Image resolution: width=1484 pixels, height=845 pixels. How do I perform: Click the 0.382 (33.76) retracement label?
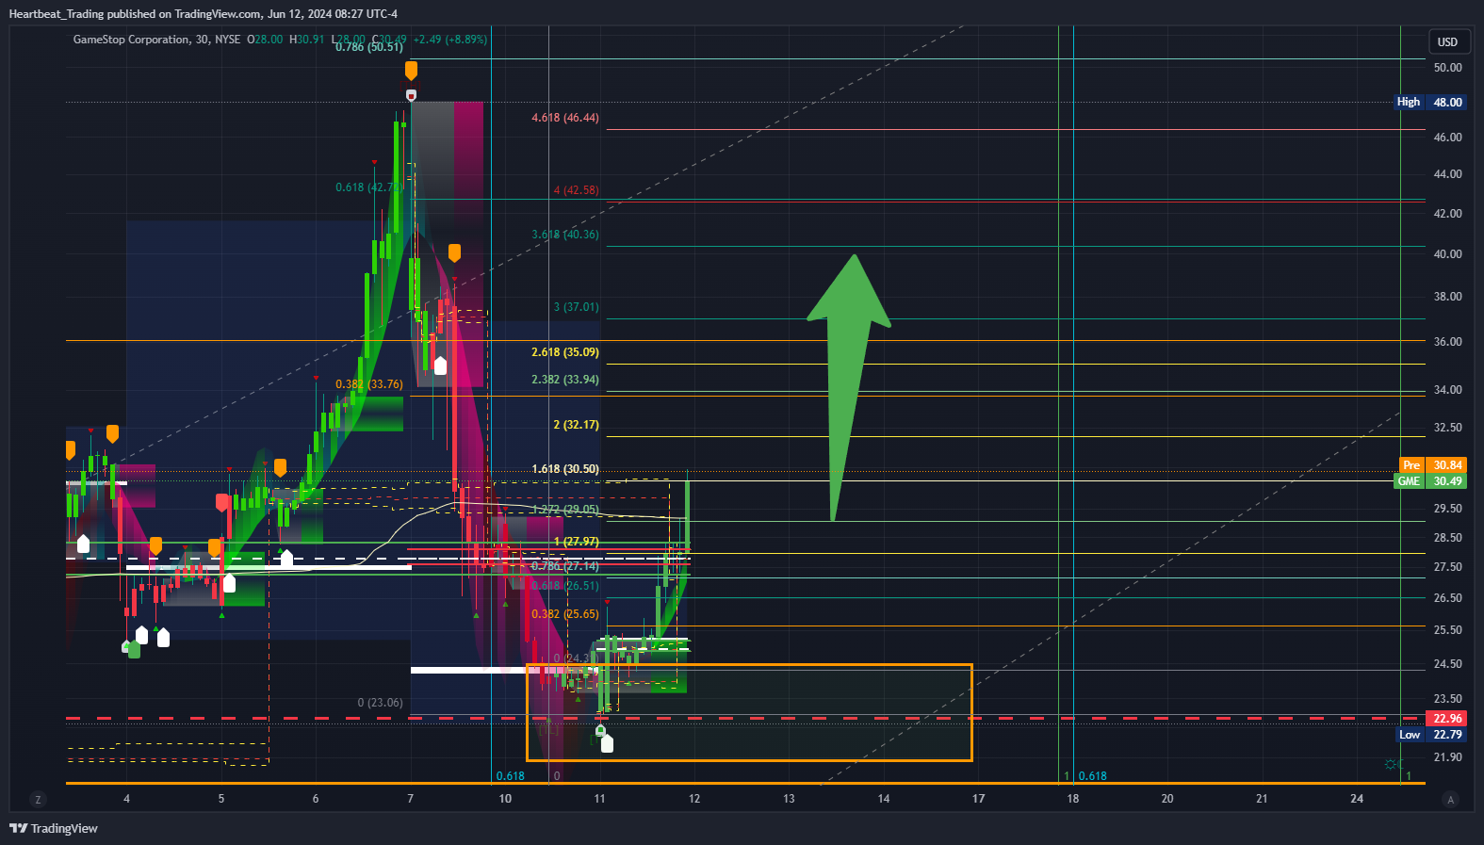(369, 384)
